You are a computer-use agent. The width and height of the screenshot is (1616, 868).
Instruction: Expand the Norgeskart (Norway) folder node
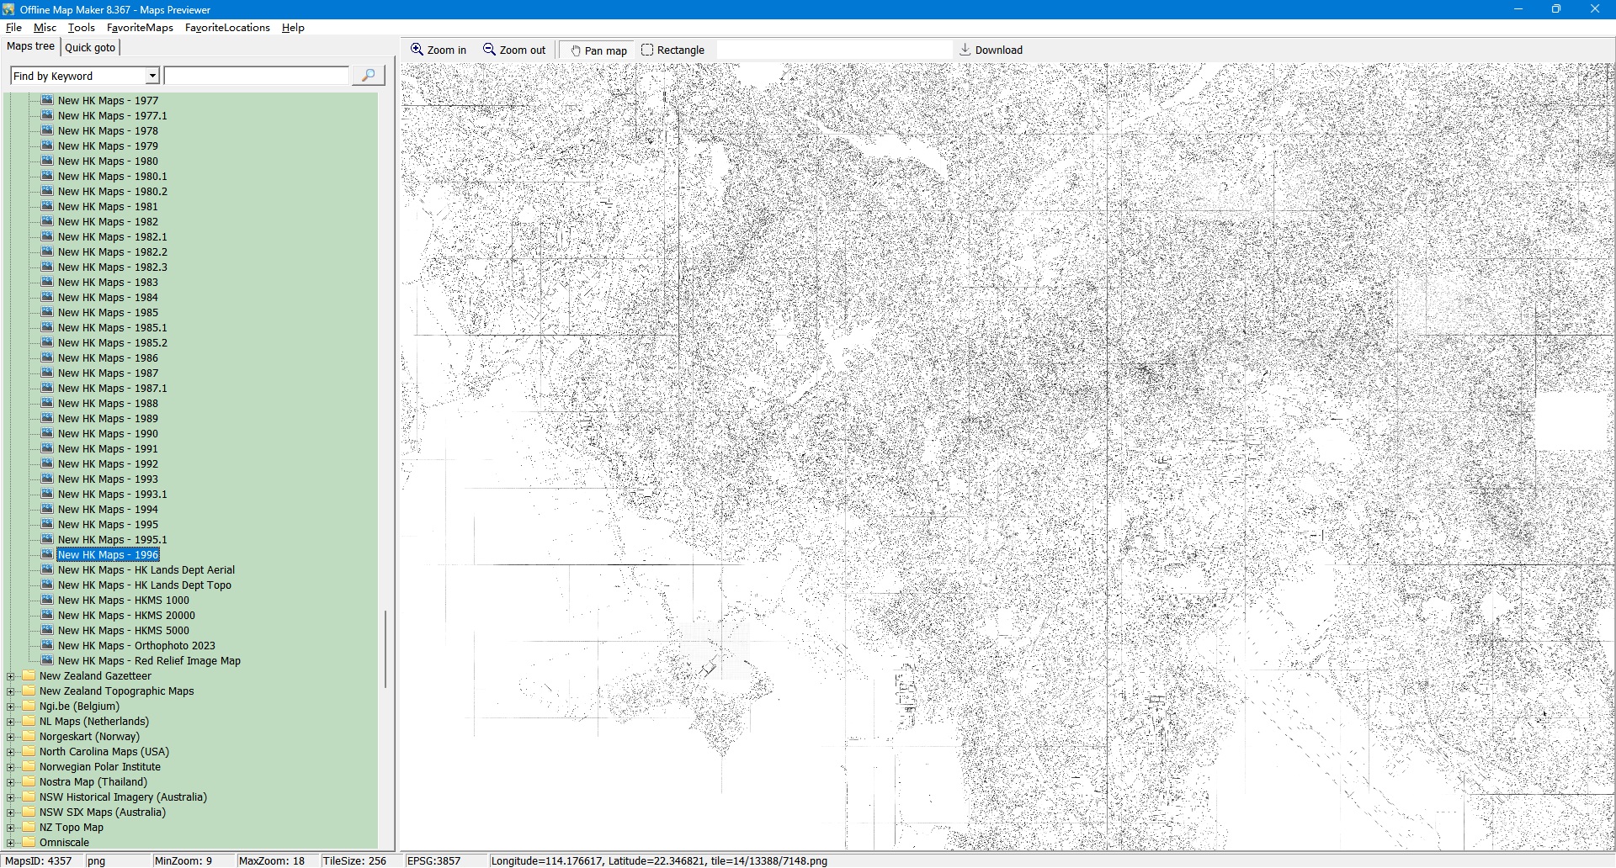(x=10, y=737)
